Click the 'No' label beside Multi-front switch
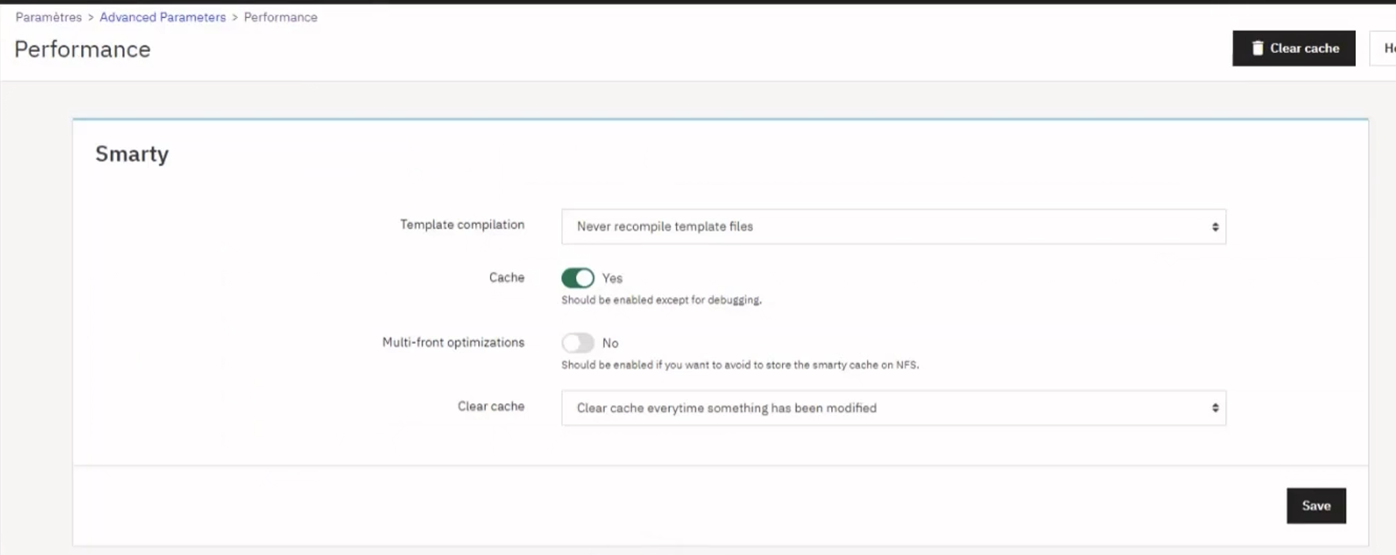This screenshot has height=555, width=1396. pyautogui.click(x=611, y=343)
